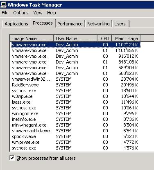This screenshot has width=154, height=170.
Task: Open the File menu
Action: click(x=5, y=13)
